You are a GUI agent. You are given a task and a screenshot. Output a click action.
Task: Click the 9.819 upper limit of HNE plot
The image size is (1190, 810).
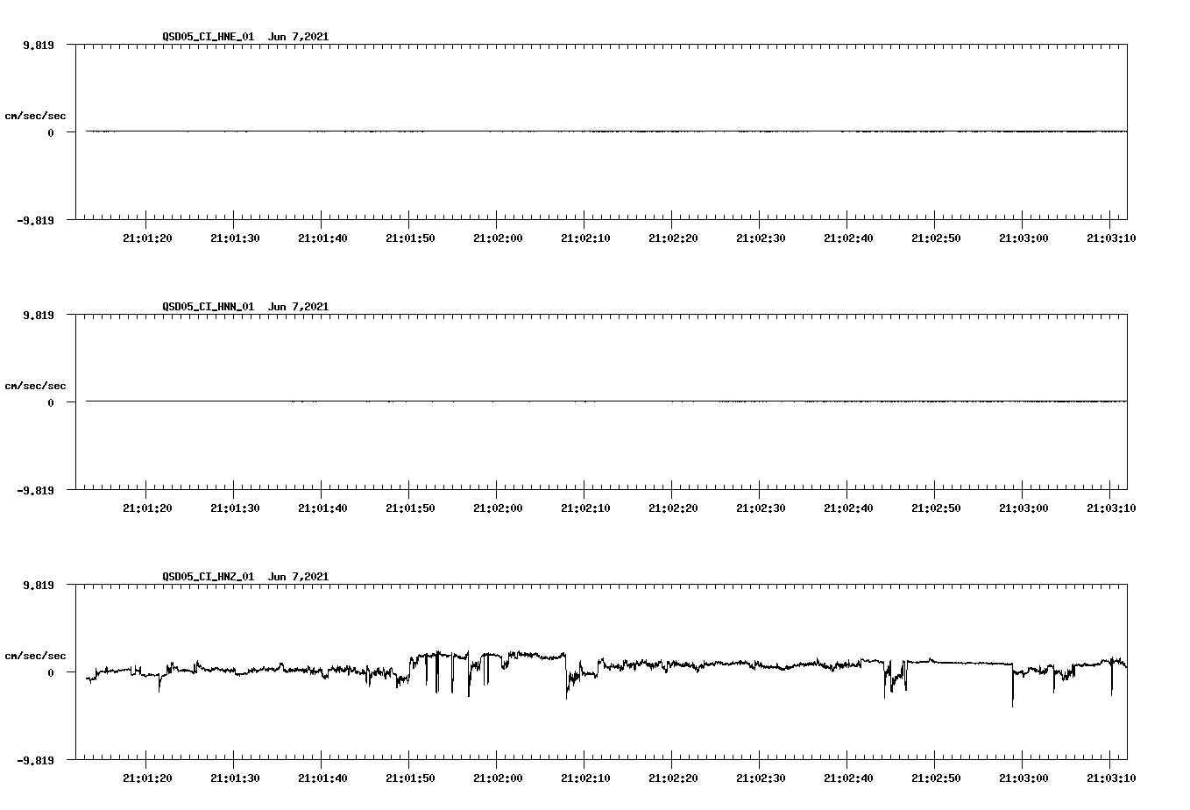[39, 46]
